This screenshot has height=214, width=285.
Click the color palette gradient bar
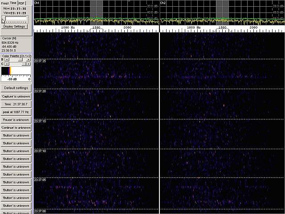tap(16, 71)
